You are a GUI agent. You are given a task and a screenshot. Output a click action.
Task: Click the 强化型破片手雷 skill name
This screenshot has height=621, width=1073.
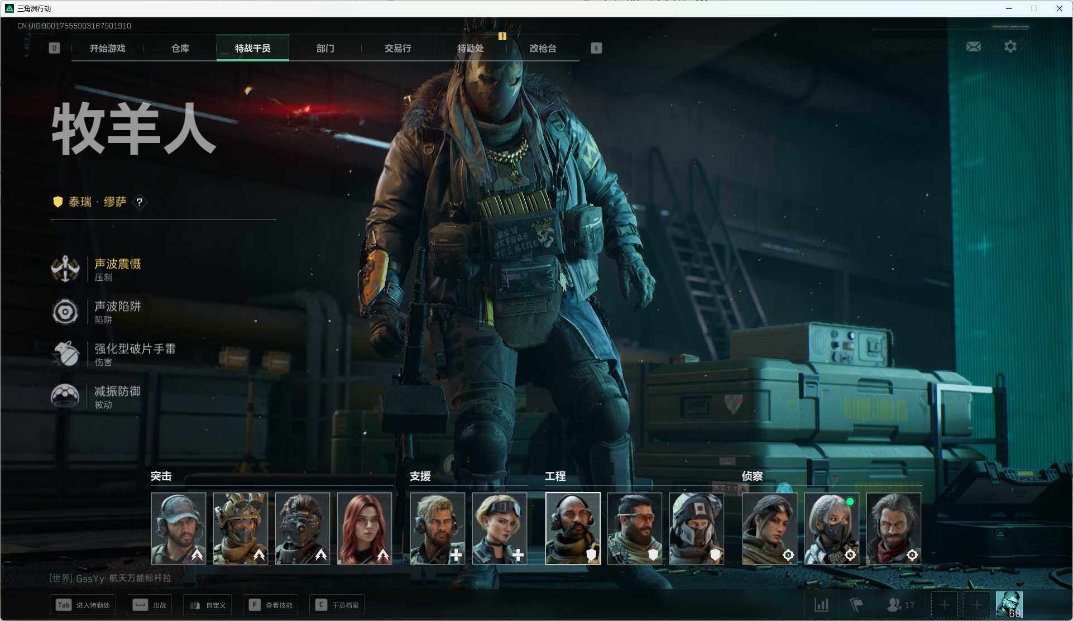point(135,348)
